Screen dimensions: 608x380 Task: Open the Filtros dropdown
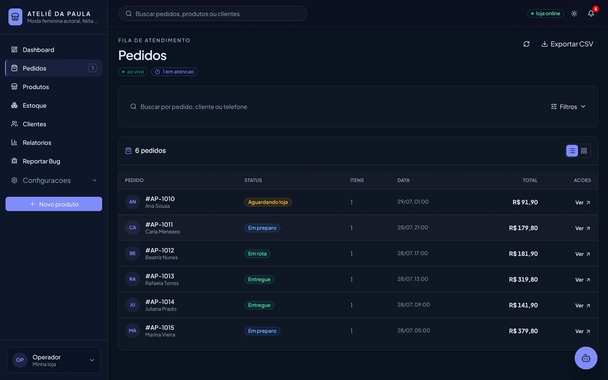click(x=568, y=107)
